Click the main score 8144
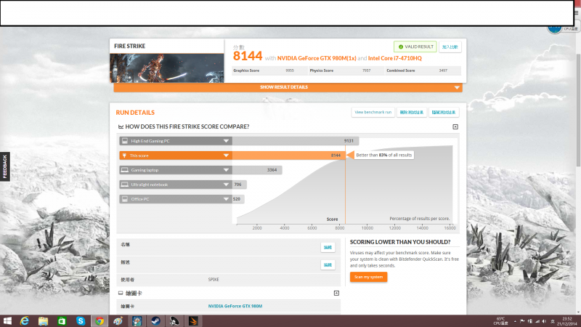 [x=248, y=57]
